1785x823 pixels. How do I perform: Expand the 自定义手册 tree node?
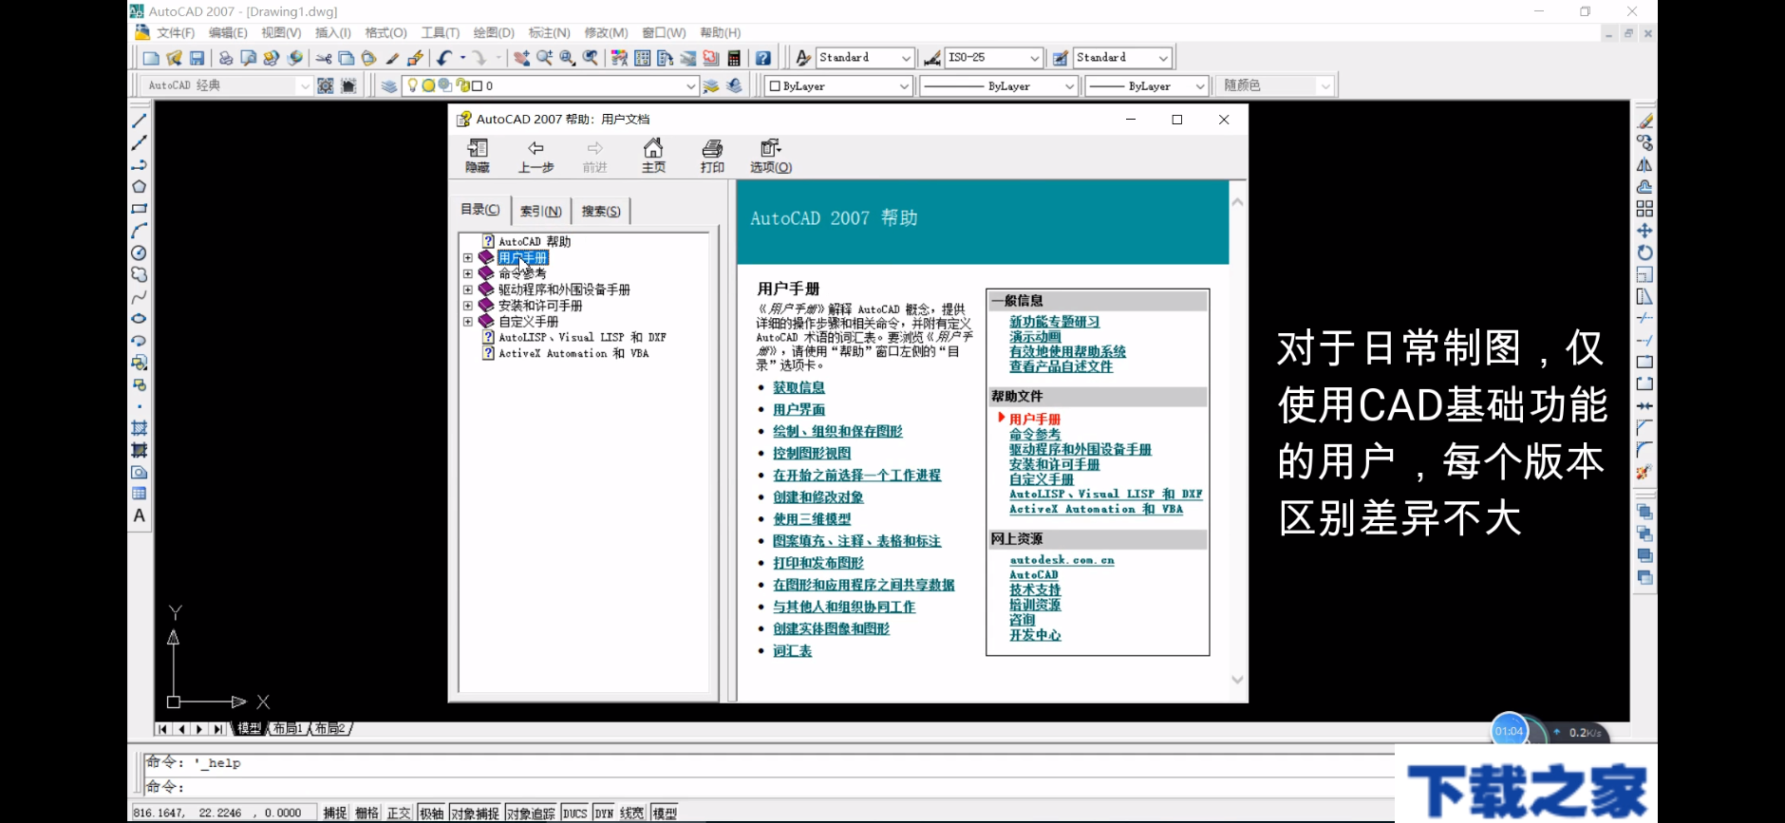point(468,322)
